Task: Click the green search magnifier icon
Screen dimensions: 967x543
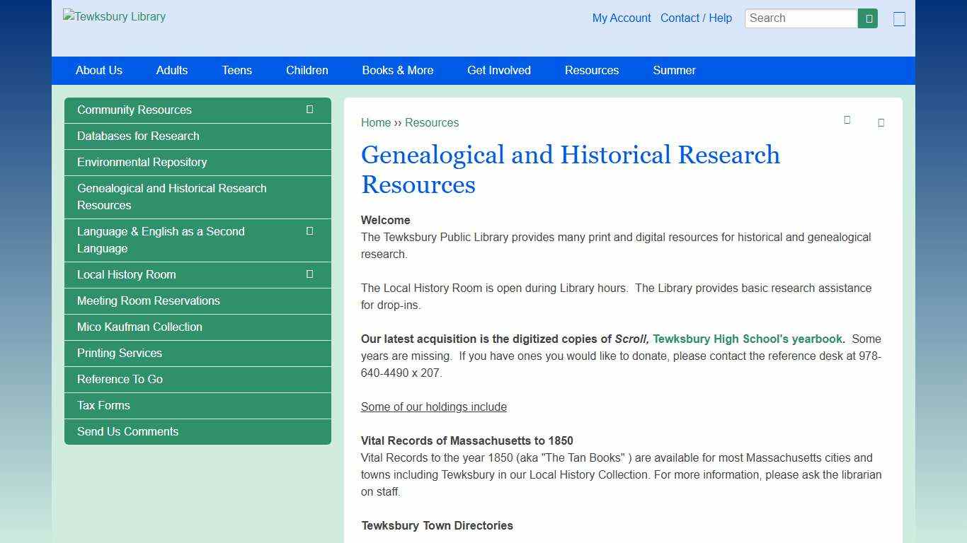Action: click(867, 18)
